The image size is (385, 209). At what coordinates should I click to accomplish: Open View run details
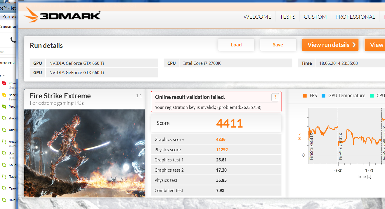coord(330,45)
